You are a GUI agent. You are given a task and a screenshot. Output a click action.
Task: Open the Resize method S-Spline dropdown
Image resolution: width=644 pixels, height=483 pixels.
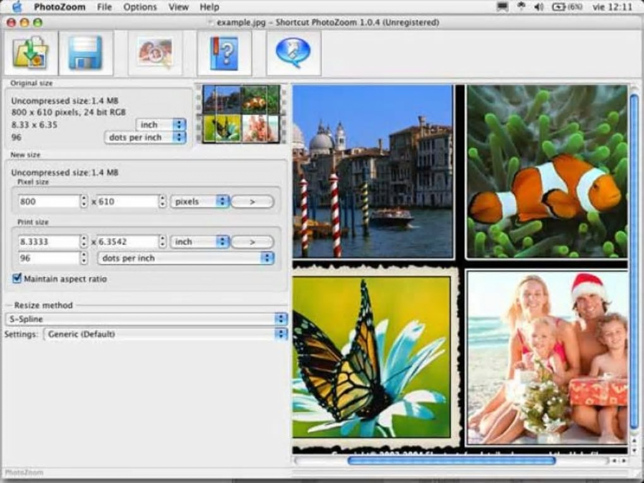146,319
